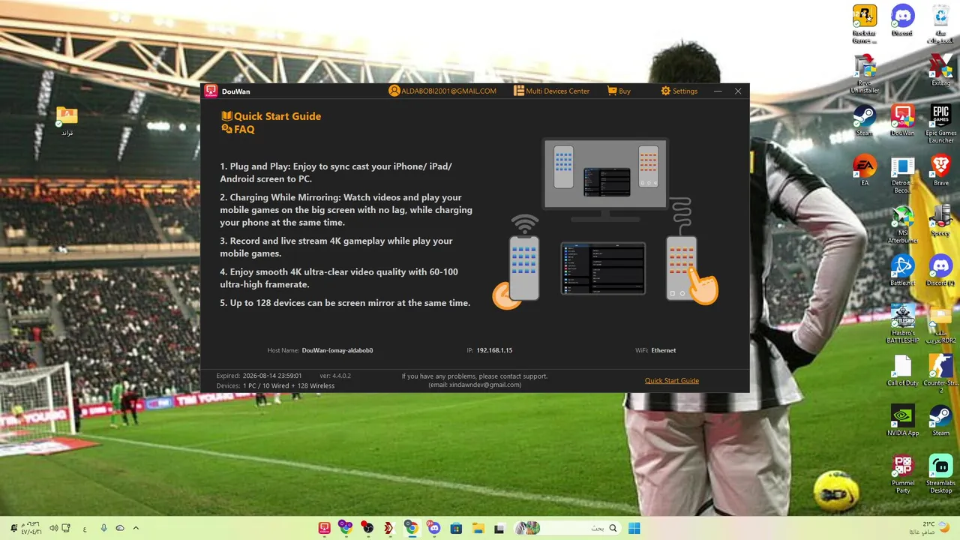Open DouWan Settings
This screenshot has width=960, height=540.
click(679, 91)
